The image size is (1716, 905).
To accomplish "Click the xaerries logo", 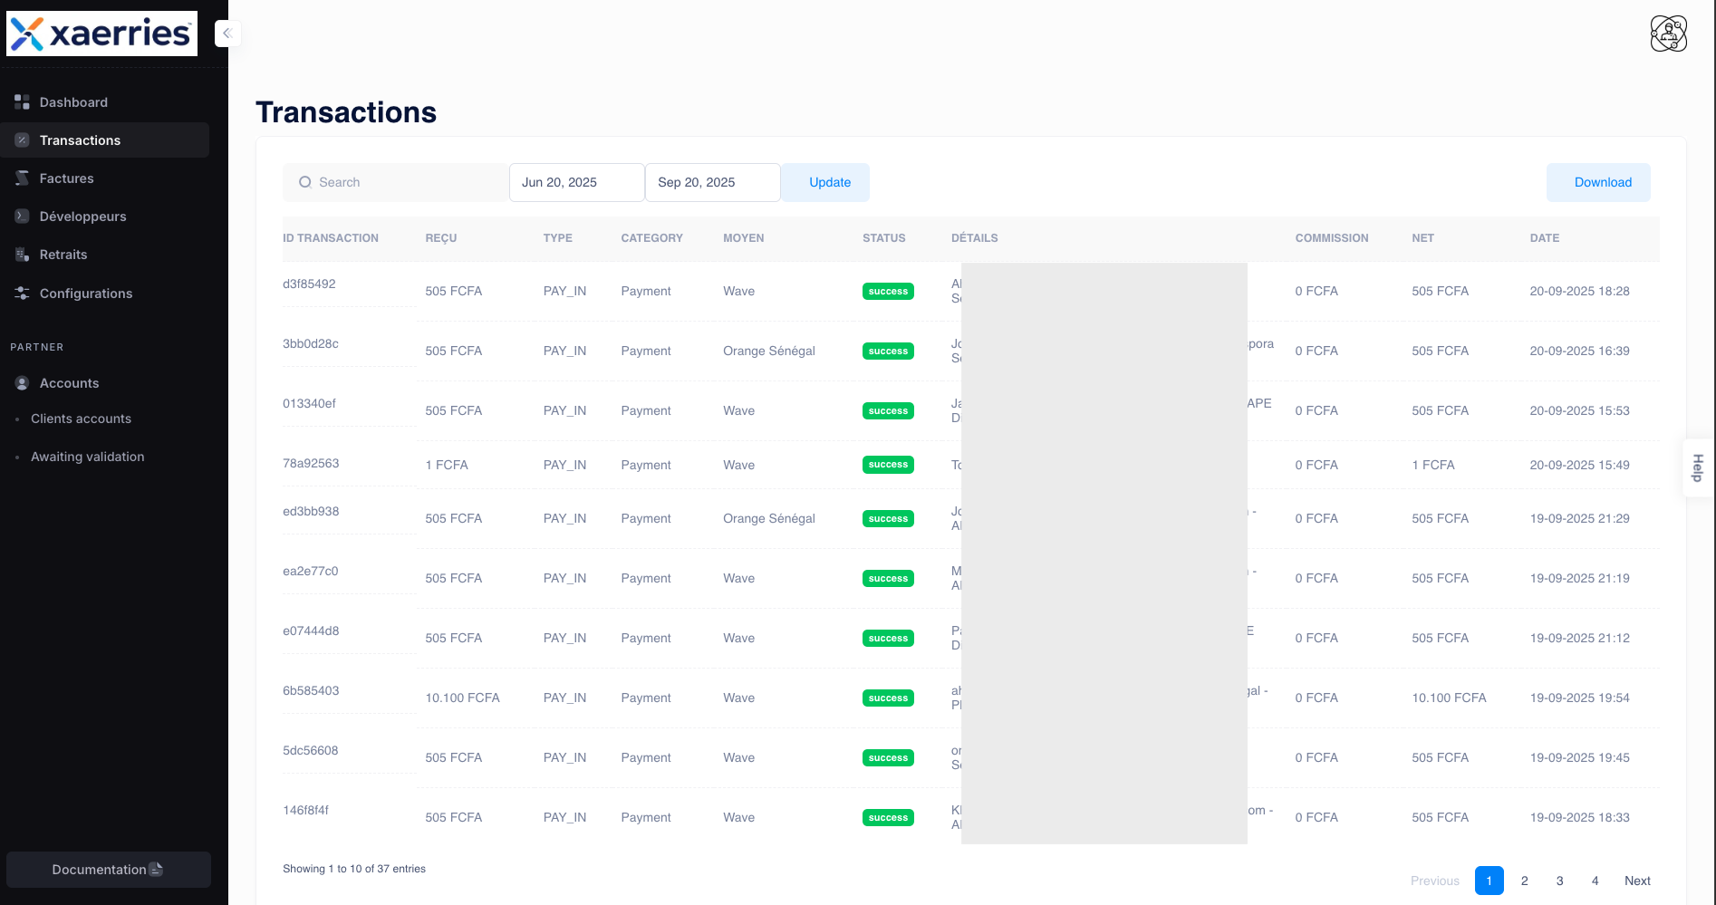I will (x=101, y=34).
